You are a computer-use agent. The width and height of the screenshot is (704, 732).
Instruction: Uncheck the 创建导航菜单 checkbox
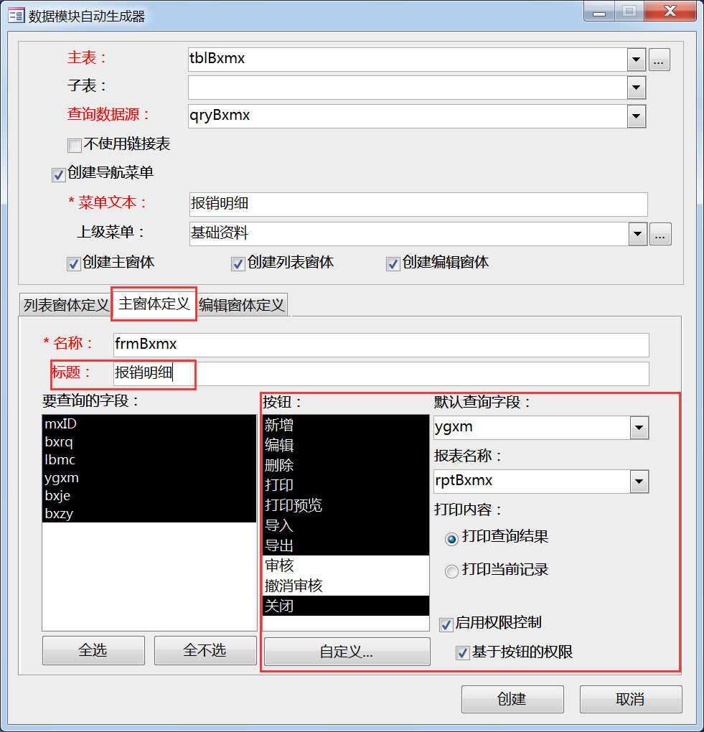(x=58, y=174)
